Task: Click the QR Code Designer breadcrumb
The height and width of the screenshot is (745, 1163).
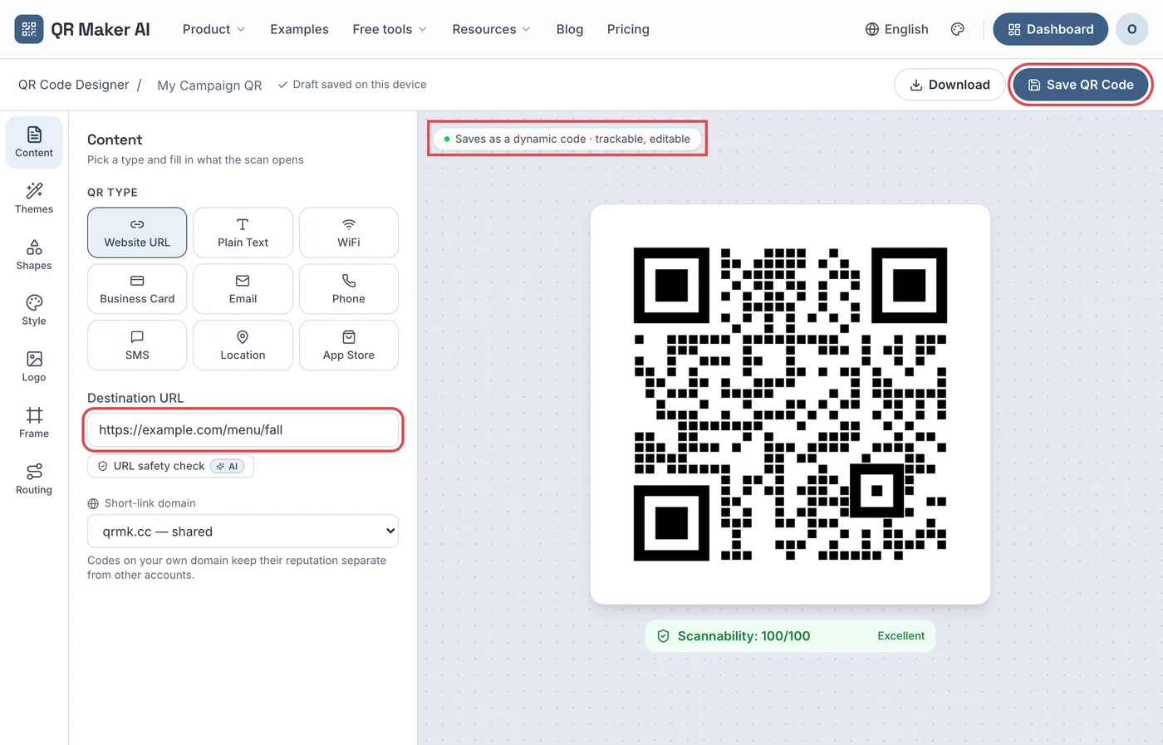Action: tap(74, 85)
